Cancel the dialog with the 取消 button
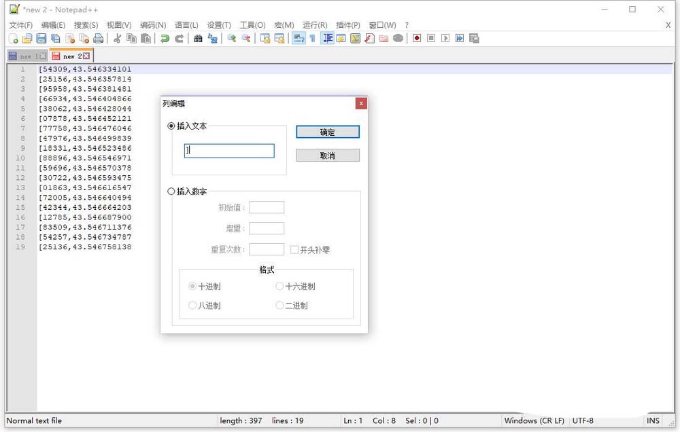This screenshot has height=432, width=680. click(327, 155)
